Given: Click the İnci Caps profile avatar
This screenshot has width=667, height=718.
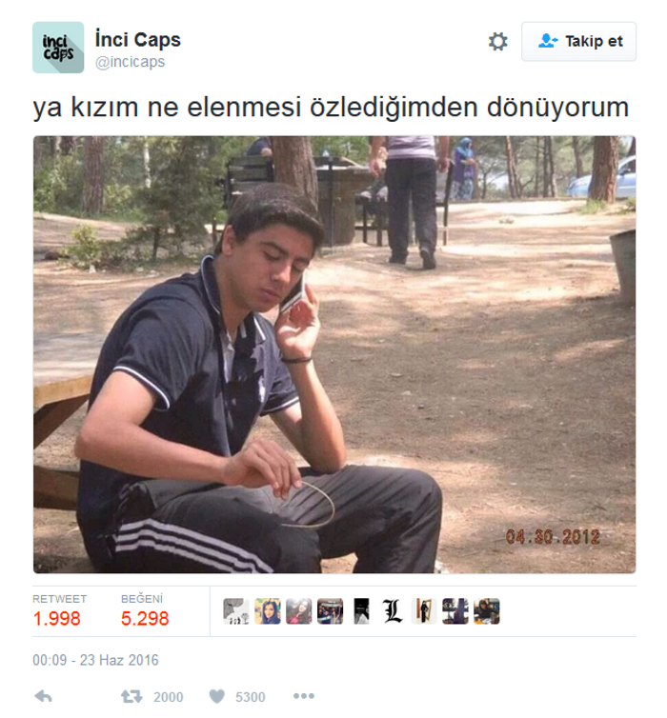Looking at the screenshot, I should click(58, 48).
